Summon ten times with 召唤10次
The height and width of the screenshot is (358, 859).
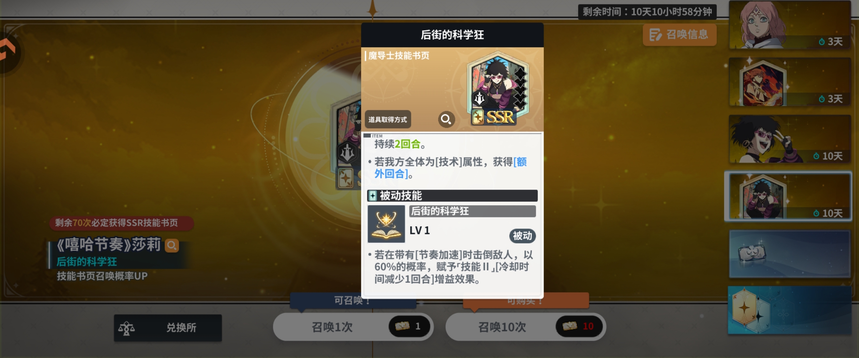click(x=525, y=327)
